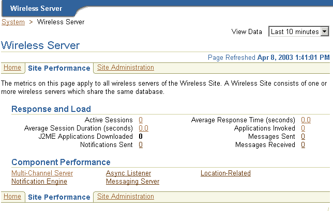This screenshot has height=211, width=333.
Task: Click the View Data label
Action: click(247, 31)
